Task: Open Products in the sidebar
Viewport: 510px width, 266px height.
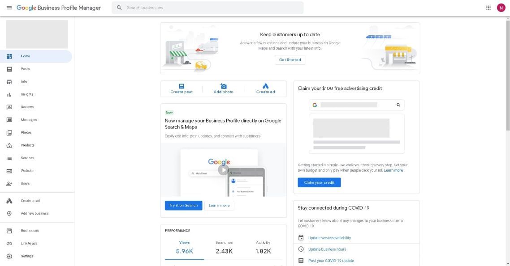Action: 36,145
